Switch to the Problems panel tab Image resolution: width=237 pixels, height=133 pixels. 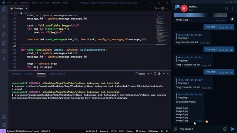point(17,74)
